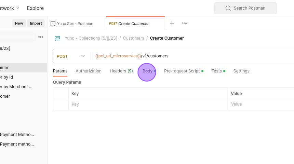This screenshot has height=164, width=294.
Task: Select the 'by Merchant ...' sidebar request
Action: pos(24,87)
